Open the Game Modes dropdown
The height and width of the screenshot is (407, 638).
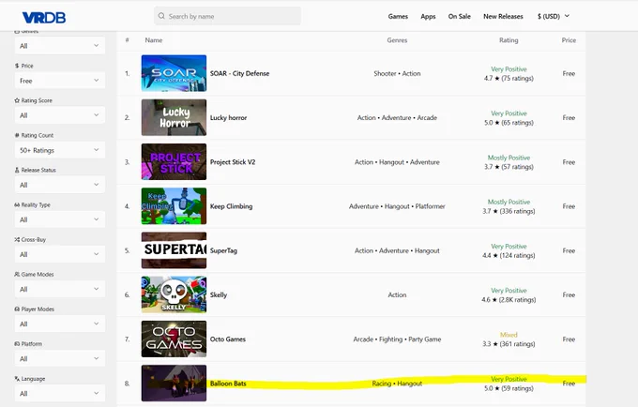point(60,289)
